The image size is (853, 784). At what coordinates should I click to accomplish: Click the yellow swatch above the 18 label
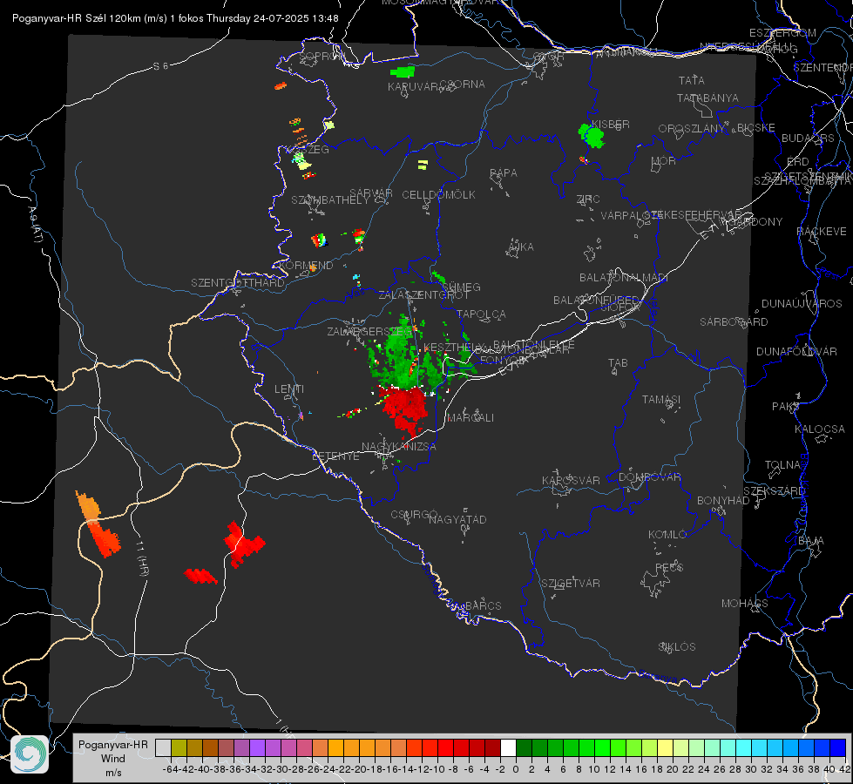(665, 748)
